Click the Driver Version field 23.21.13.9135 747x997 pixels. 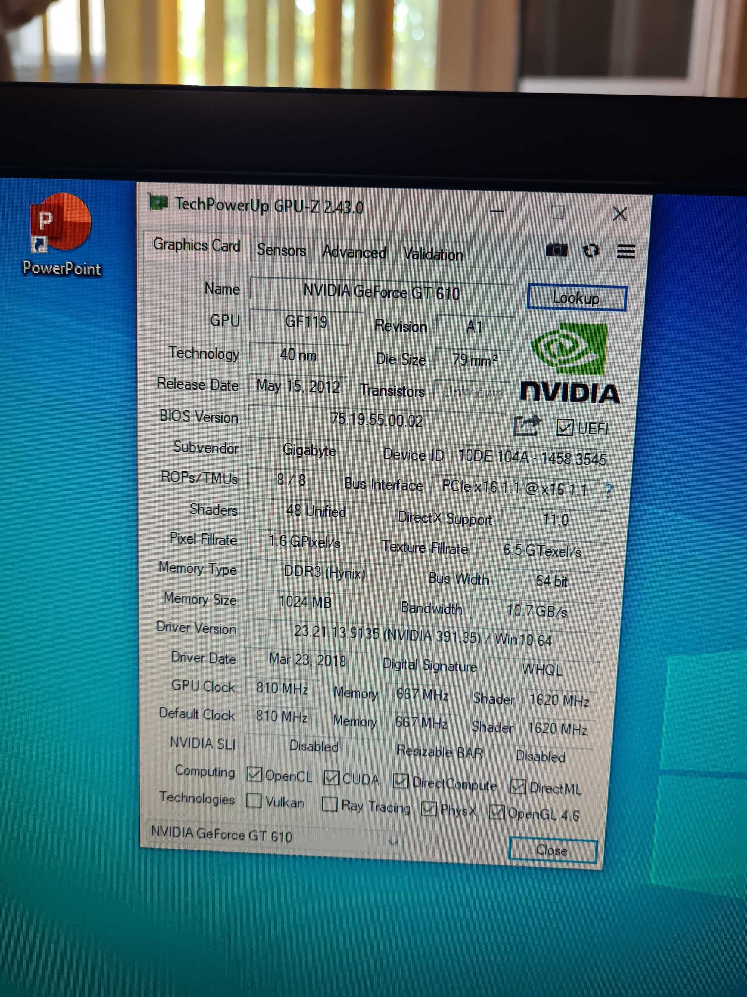(423, 636)
